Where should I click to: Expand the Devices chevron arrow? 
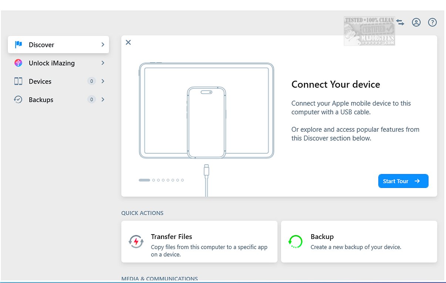point(103,81)
